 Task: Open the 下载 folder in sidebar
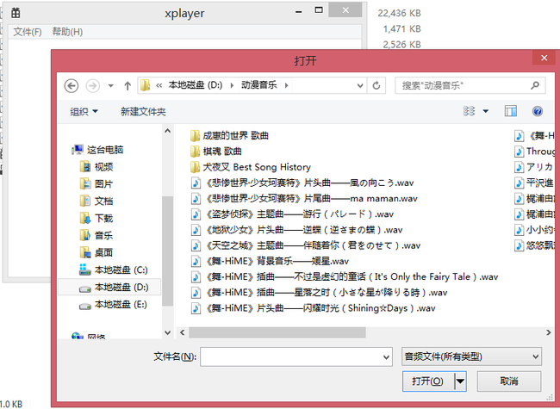pyautogui.click(x=96, y=218)
